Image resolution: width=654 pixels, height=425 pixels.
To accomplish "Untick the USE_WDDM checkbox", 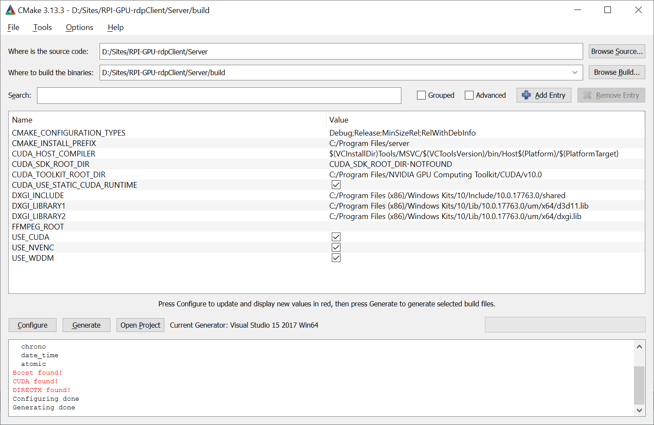I will [x=336, y=258].
